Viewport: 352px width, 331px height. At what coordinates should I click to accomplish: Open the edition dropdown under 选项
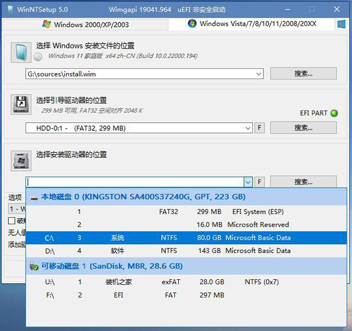pos(17,209)
